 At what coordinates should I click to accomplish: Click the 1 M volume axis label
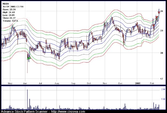click(x=163, y=99)
